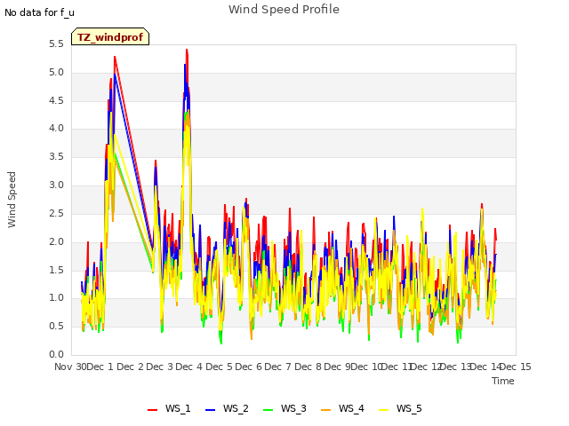569x426 pixels.
Task: Click the 5.0 y-axis tick value
Action: tap(56, 73)
